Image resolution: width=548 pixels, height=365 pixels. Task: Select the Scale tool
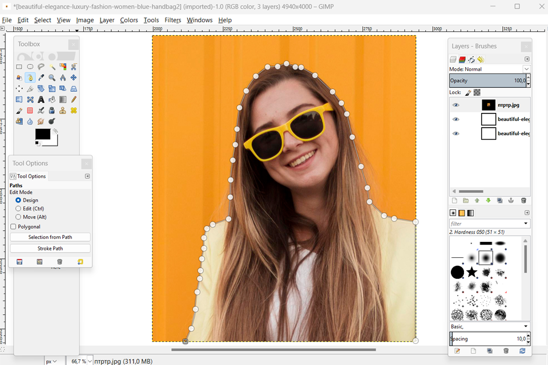[52, 89]
